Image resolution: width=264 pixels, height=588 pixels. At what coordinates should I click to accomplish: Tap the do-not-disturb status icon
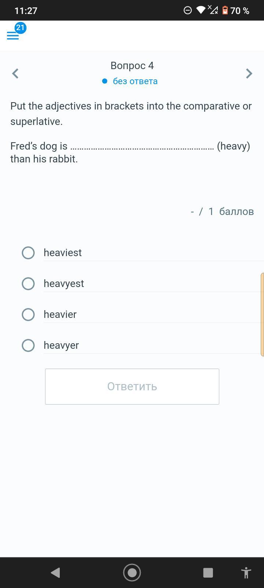187,10
